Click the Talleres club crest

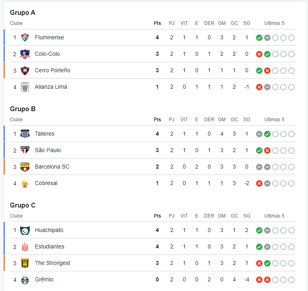pyautogui.click(x=25, y=134)
